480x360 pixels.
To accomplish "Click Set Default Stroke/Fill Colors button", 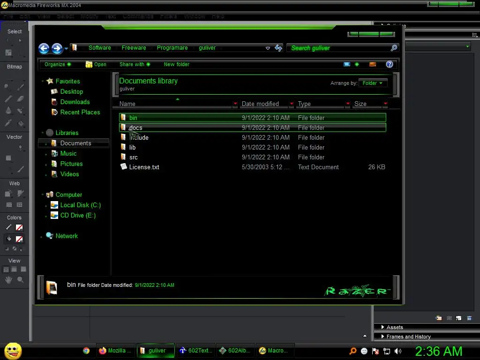I will coord(7,249).
